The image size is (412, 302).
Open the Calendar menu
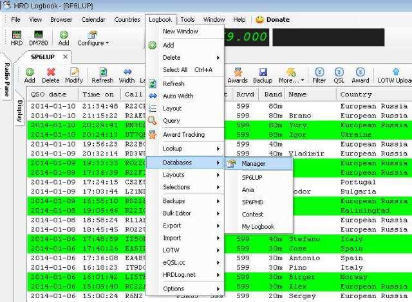click(x=93, y=20)
